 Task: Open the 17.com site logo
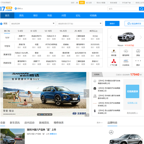[x=6, y=9]
